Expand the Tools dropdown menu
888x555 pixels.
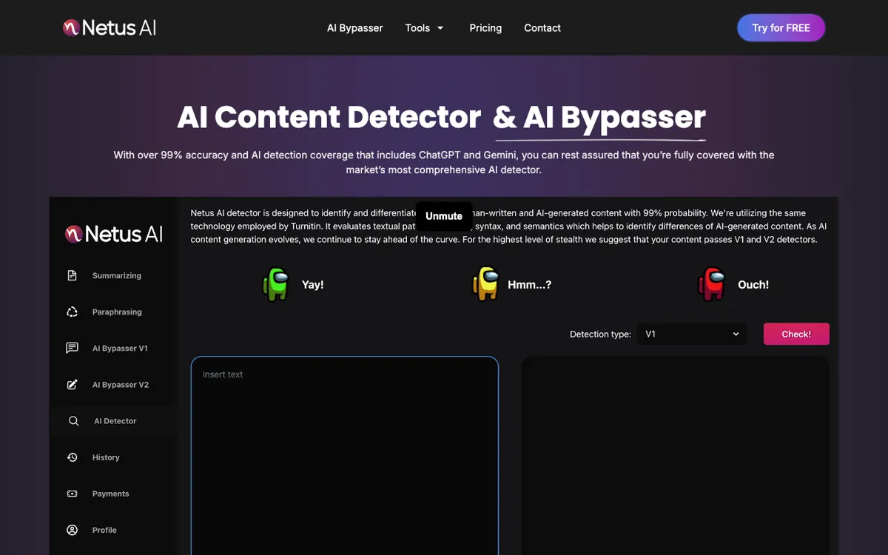(425, 28)
